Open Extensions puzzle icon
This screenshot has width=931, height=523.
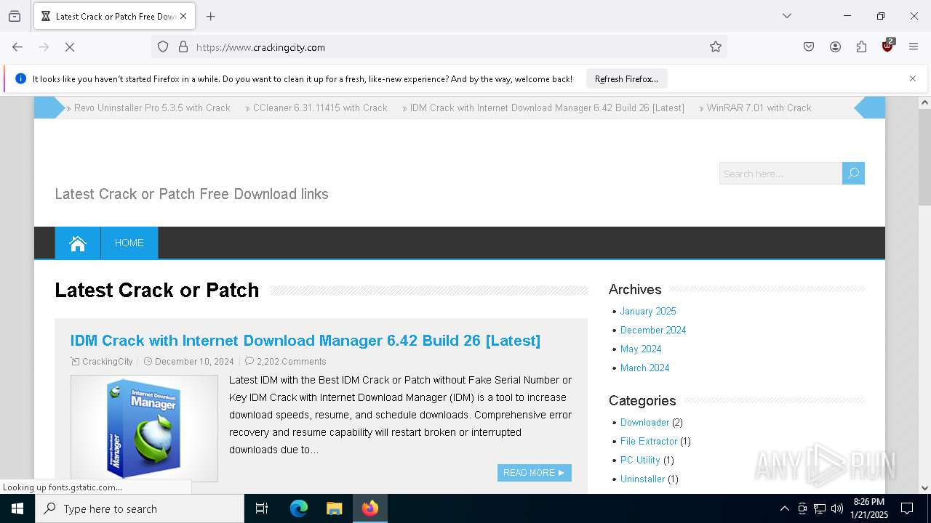[861, 47]
